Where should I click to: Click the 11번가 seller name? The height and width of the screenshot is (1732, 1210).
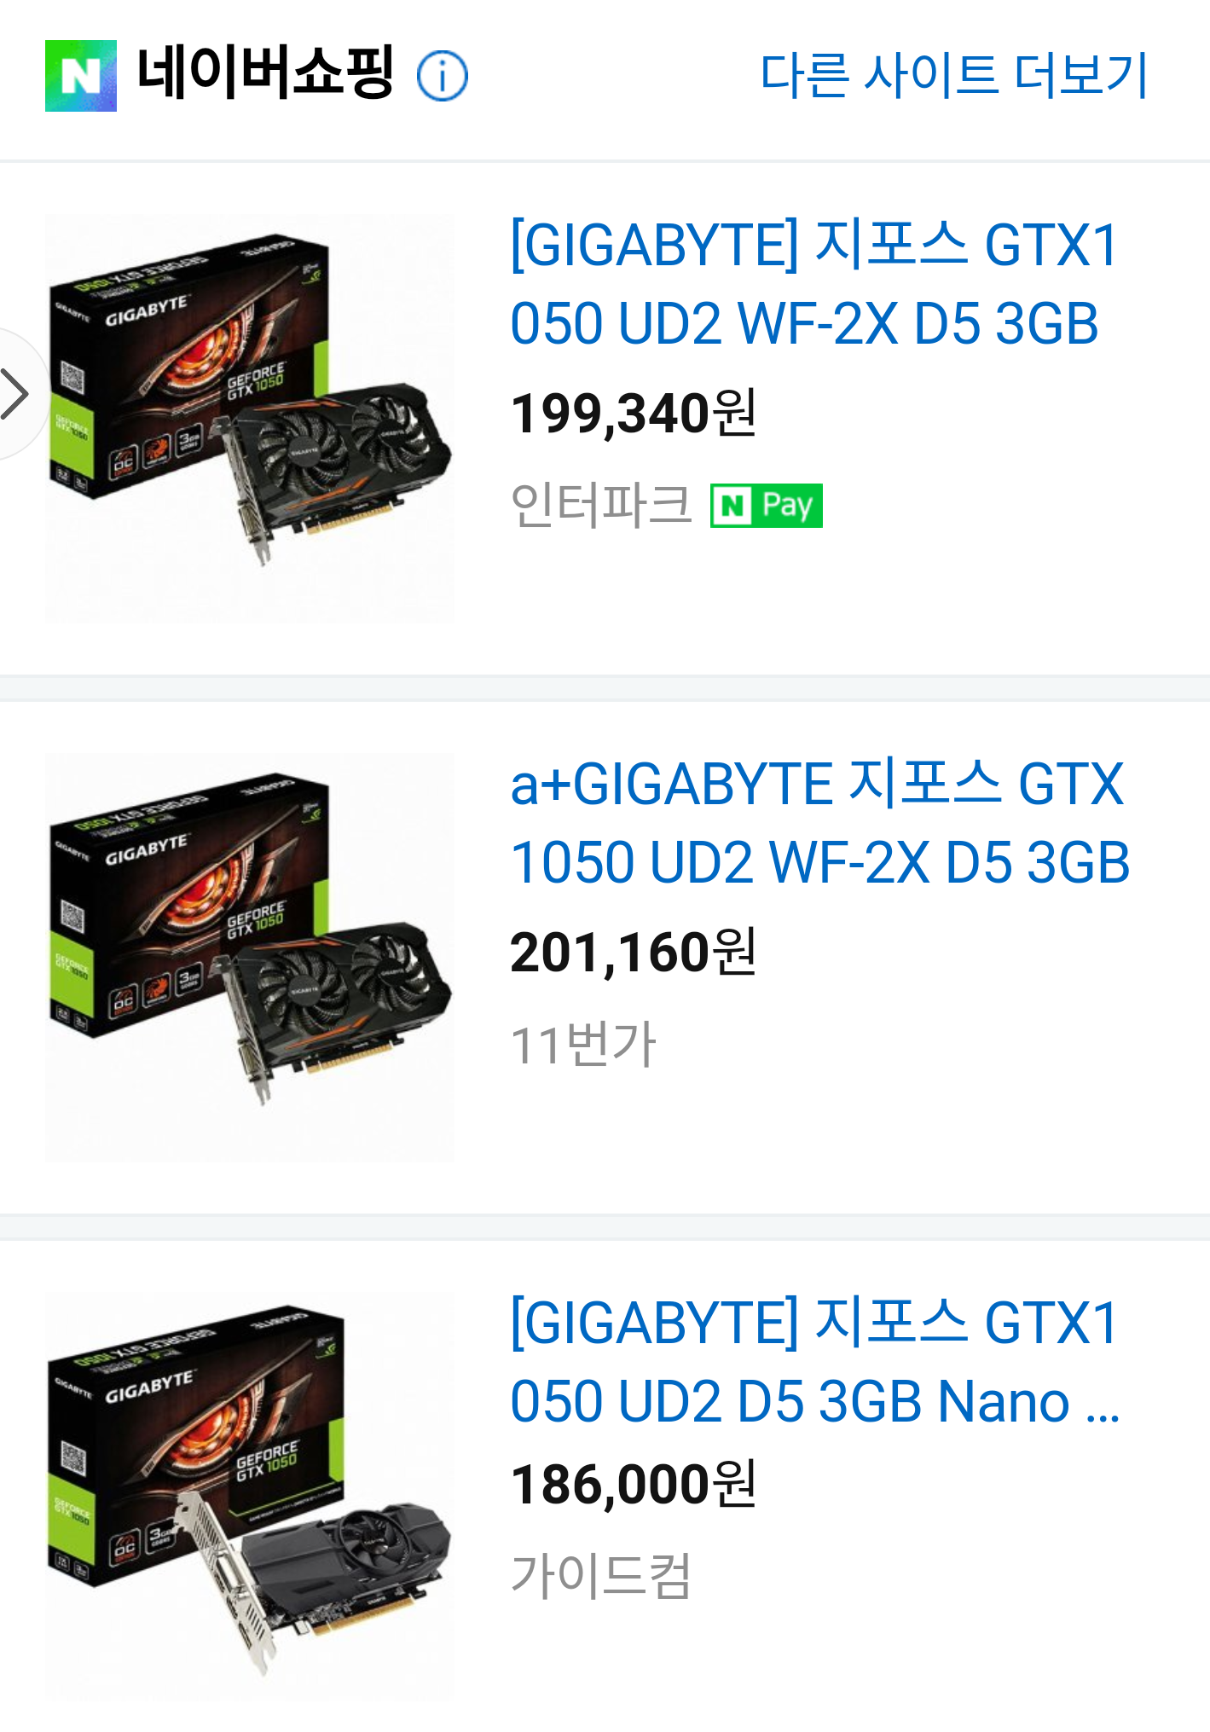point(583,1044)
